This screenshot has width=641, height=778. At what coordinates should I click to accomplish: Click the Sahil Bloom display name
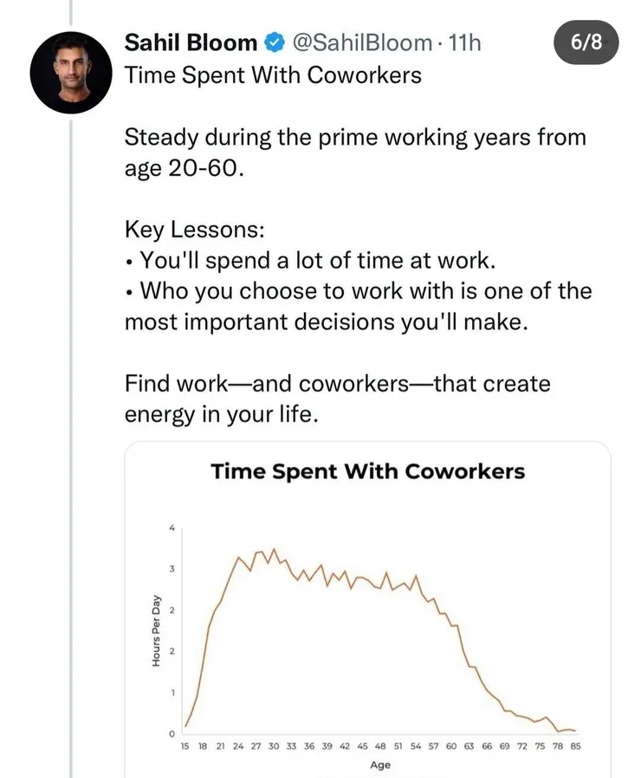tap(191, 42)
